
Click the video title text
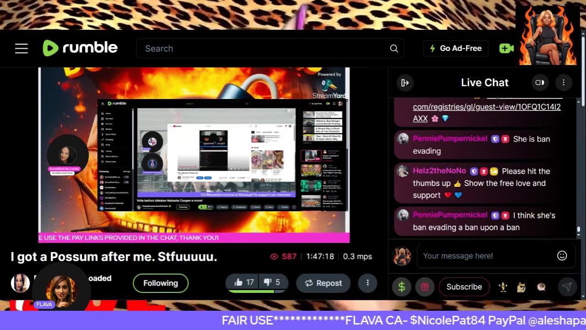(x=114, y=257)
